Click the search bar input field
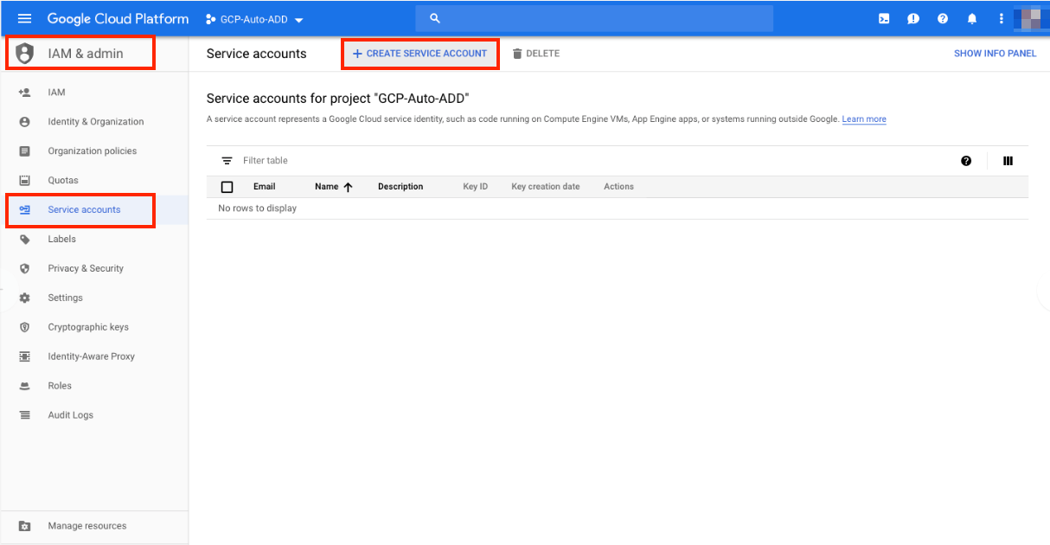This screenshot has height=545, width=1050. pos(594,18)
